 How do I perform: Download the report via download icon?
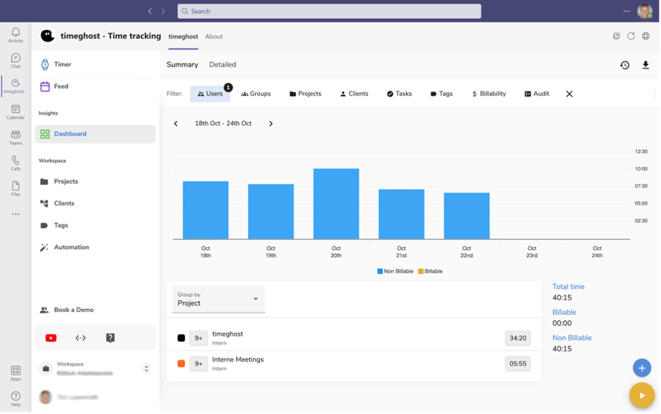coord(646,65)
